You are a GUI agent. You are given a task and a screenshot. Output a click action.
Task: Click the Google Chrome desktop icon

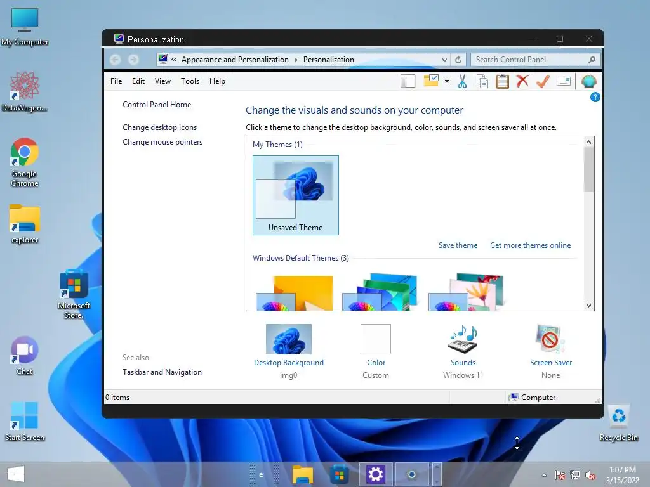pyautogui.click(x=25, y=162)
